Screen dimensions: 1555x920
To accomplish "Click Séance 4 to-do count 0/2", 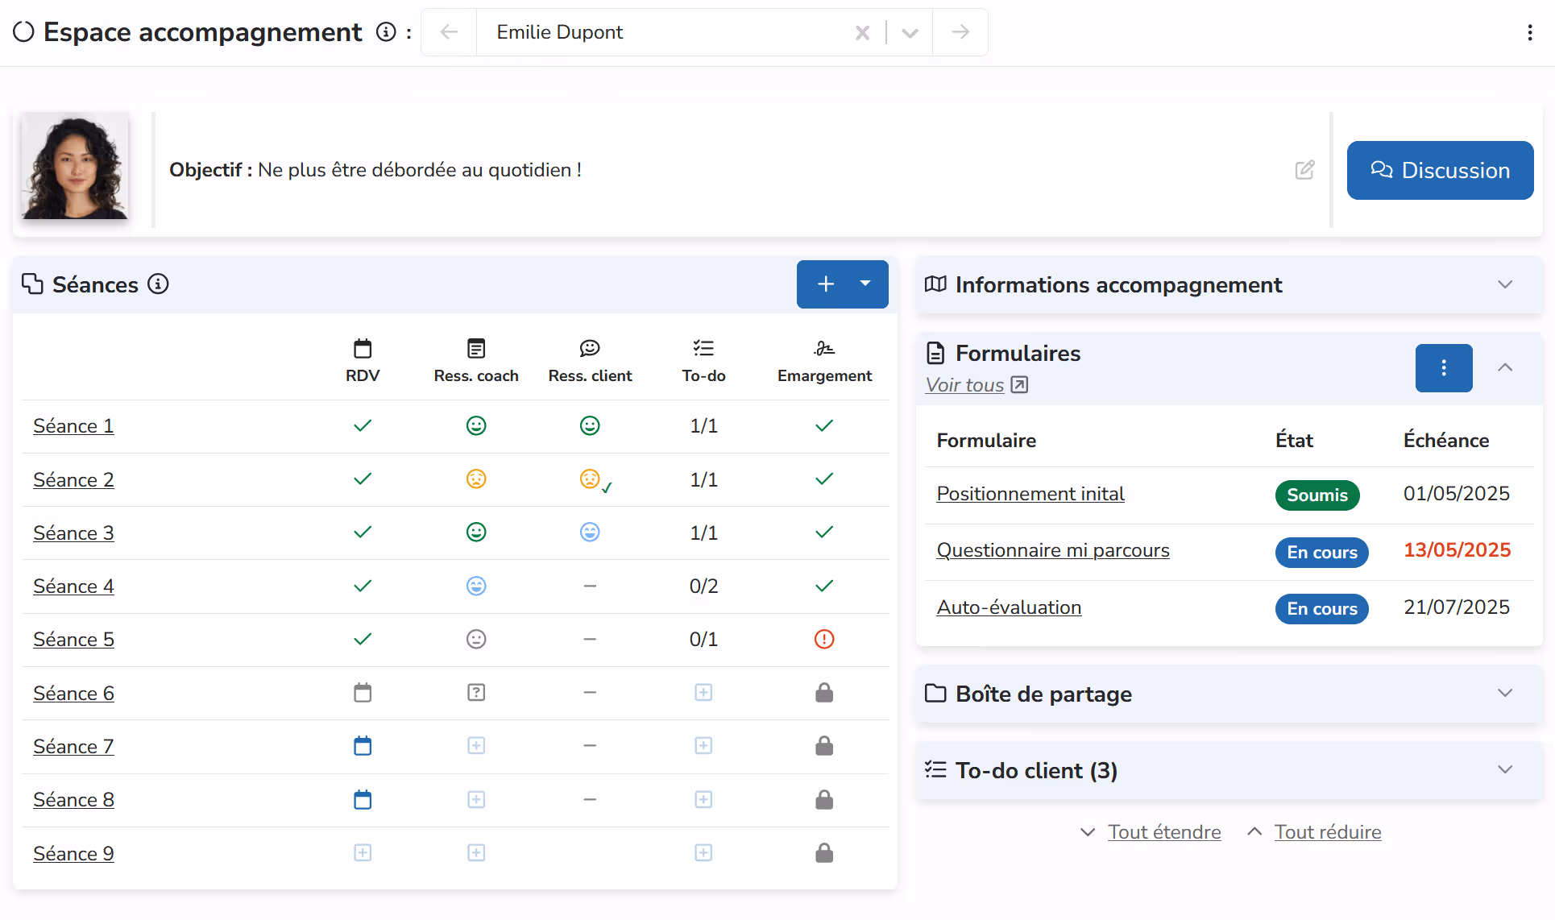I will point(703,586).
